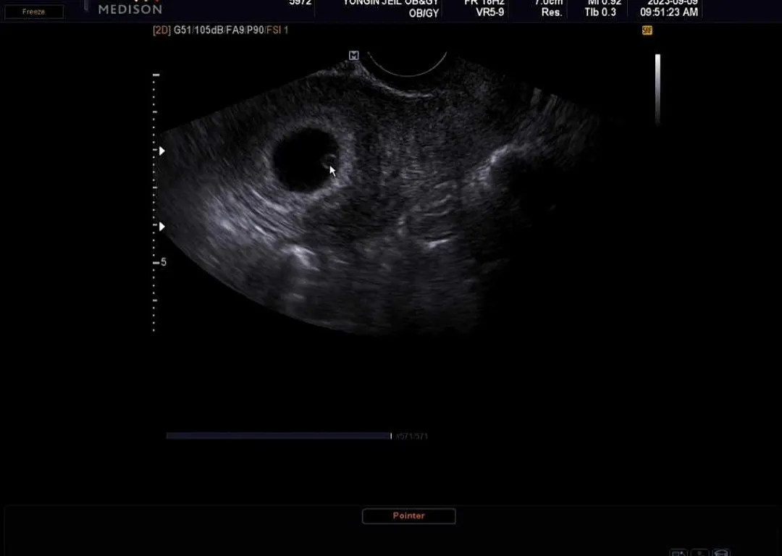782x556 pixels.
Task: Click the yellow SRF indicator icon
Action: [647, 30]
